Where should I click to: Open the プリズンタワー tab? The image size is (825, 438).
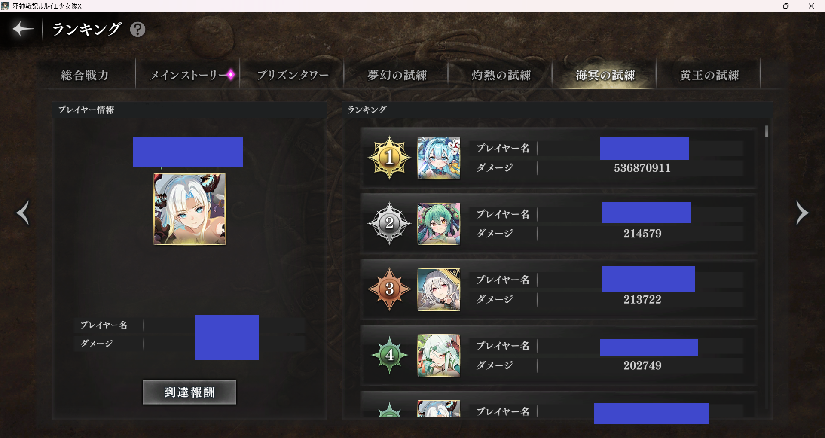(x=292, y=75)
